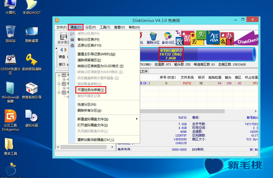
Task: Select the bottom disk drive icon in tree
Action: (x=64, y=92)
